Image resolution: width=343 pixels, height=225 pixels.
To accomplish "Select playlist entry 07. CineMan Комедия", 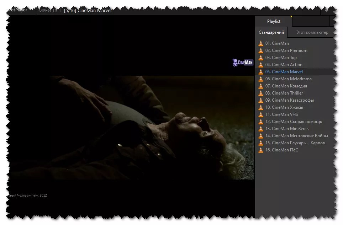I will 296,86.
